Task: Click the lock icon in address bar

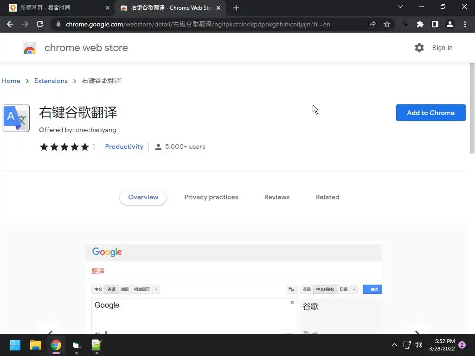Action: (x=58, y=24)
